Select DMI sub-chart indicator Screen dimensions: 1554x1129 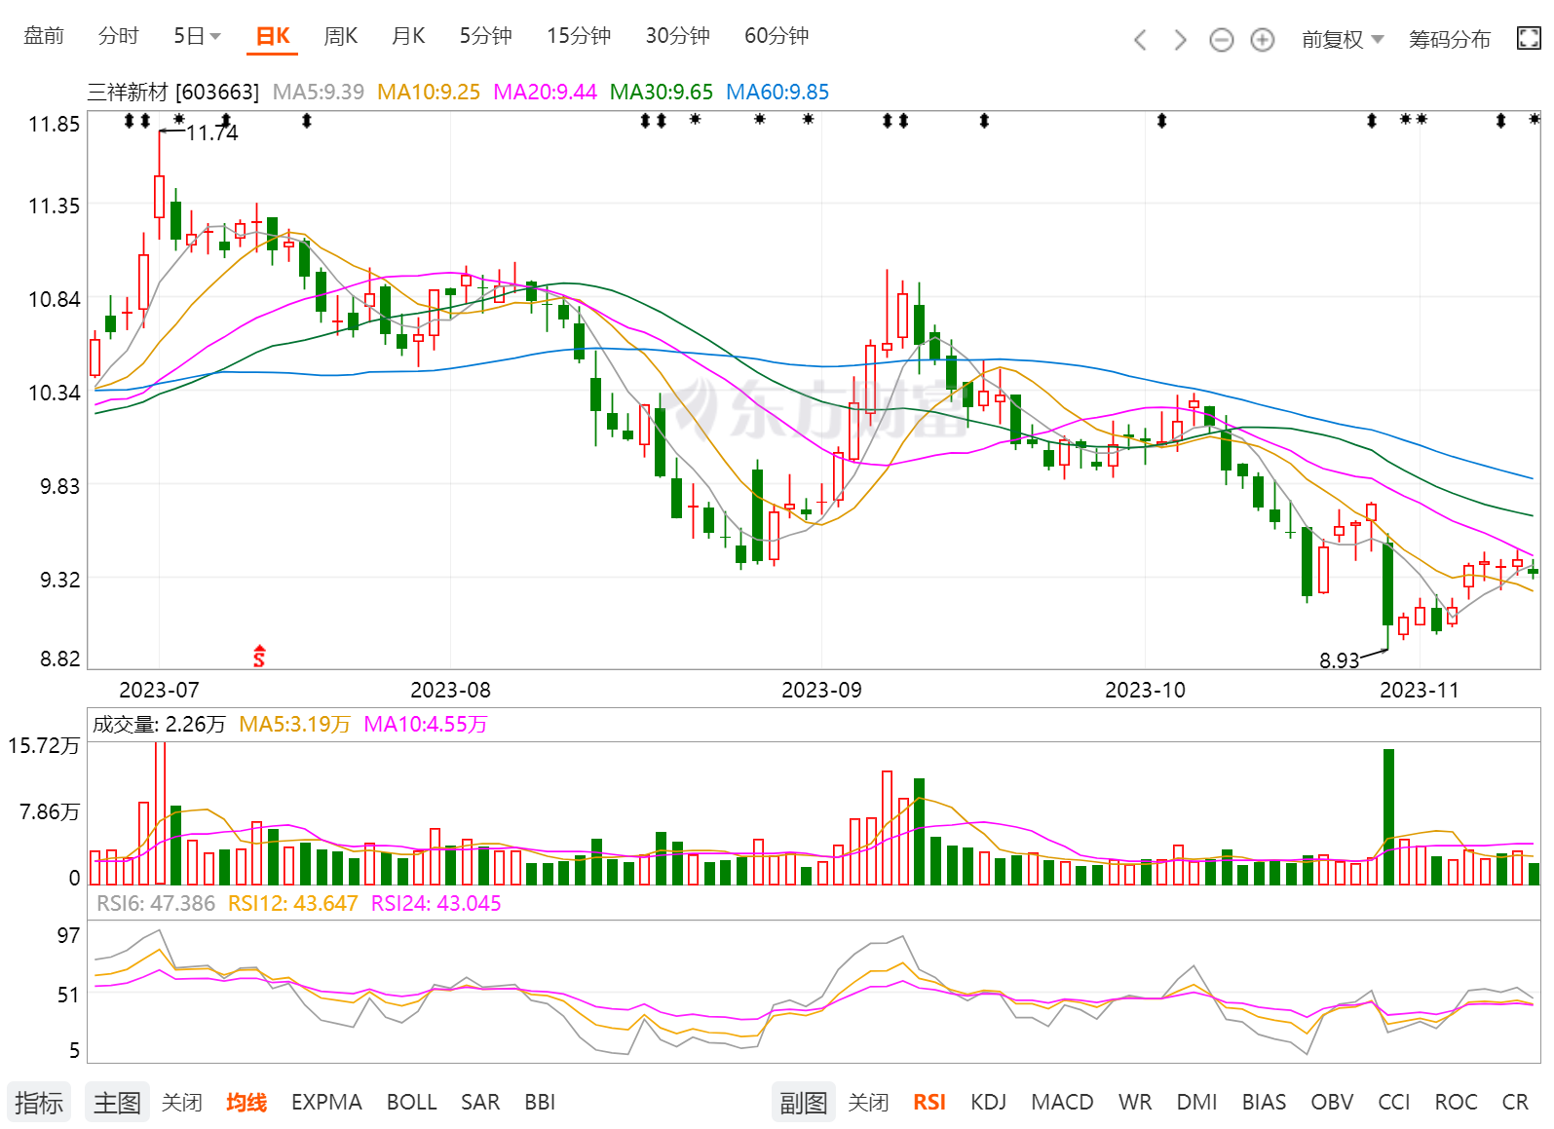1196,1103
